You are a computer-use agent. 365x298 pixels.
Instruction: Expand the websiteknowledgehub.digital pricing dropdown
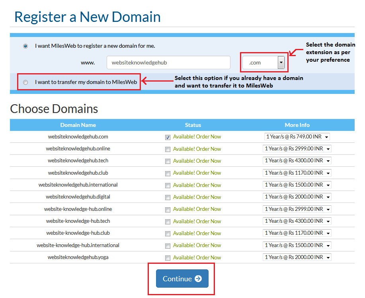(297, 197)
